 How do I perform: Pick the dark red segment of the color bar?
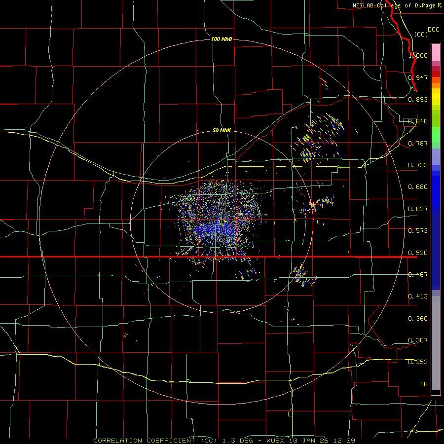pos(436,74)
